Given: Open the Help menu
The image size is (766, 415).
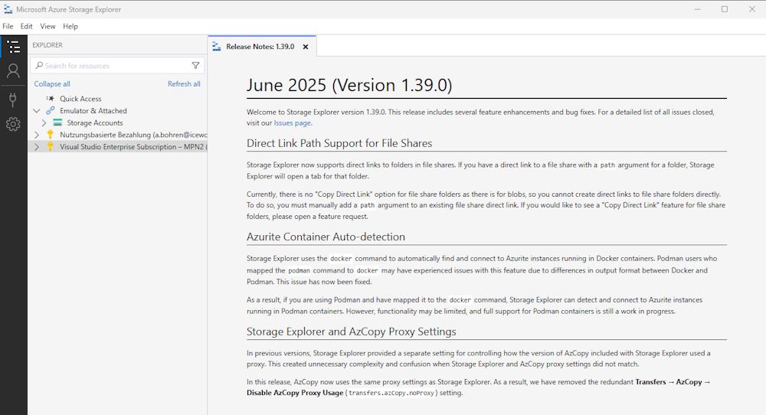Looking at the screenshot, I should 70,26.
